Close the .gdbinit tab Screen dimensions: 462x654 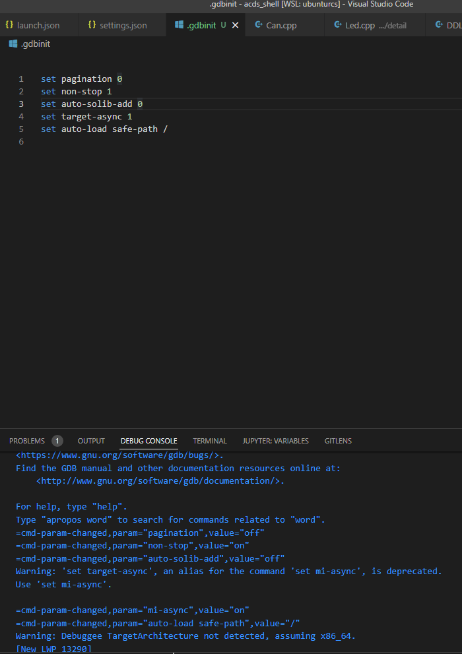(x=235, y=25)
